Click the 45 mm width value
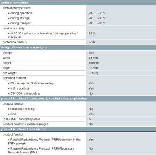156x155 pixels. pyautogui.click(x=93, y=58)
